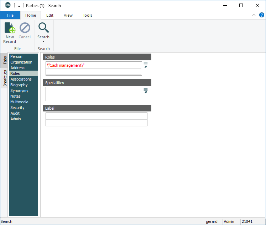Screen dimensions: 266x225
Task: Select the Shortcuts vertical side tab
Action: (5, 78)
